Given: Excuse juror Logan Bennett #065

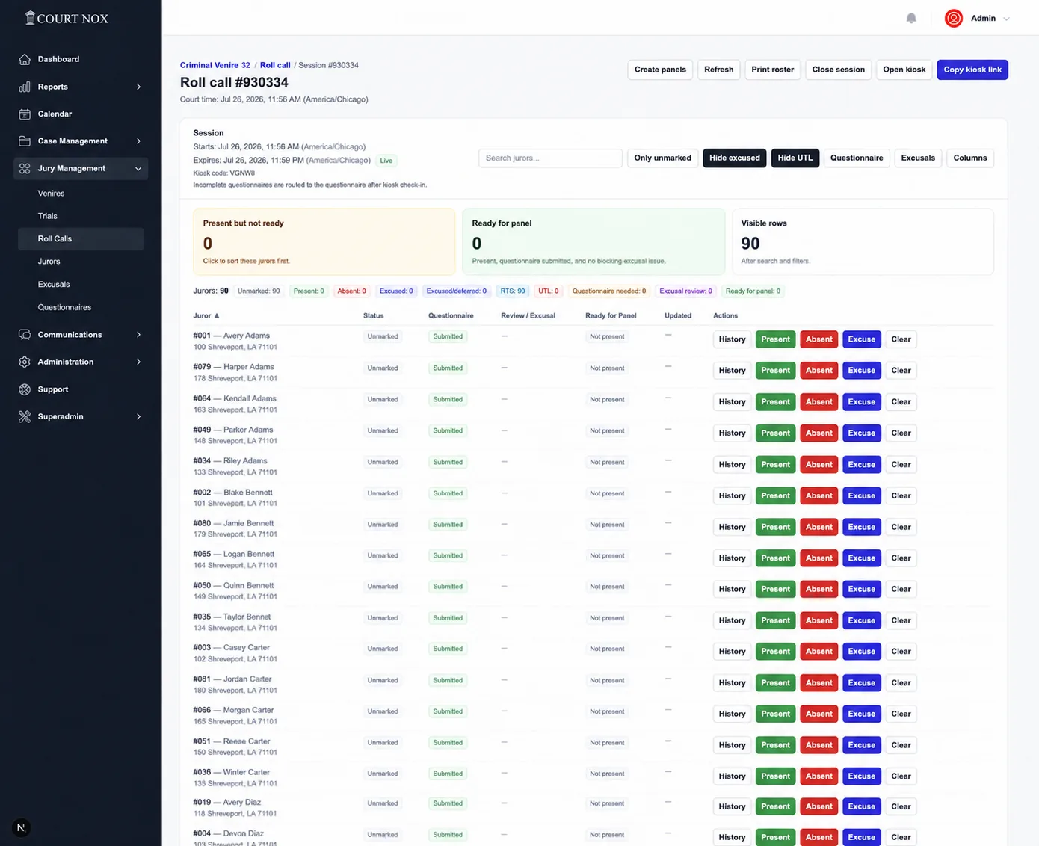Looking at the screenshot, I should (861, 558).
